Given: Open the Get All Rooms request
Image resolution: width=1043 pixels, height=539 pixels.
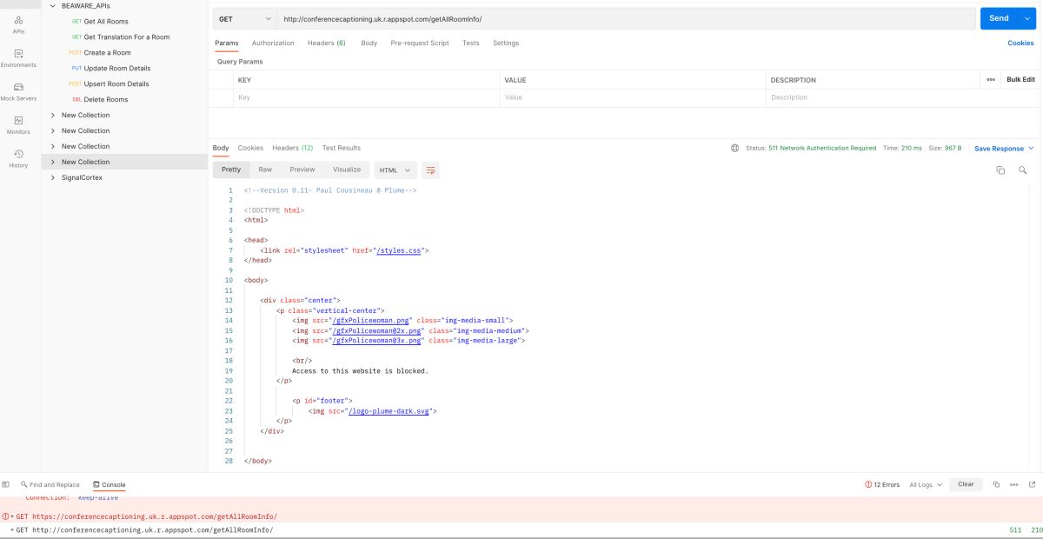Looking at the screenshot, I should point(106,21).
